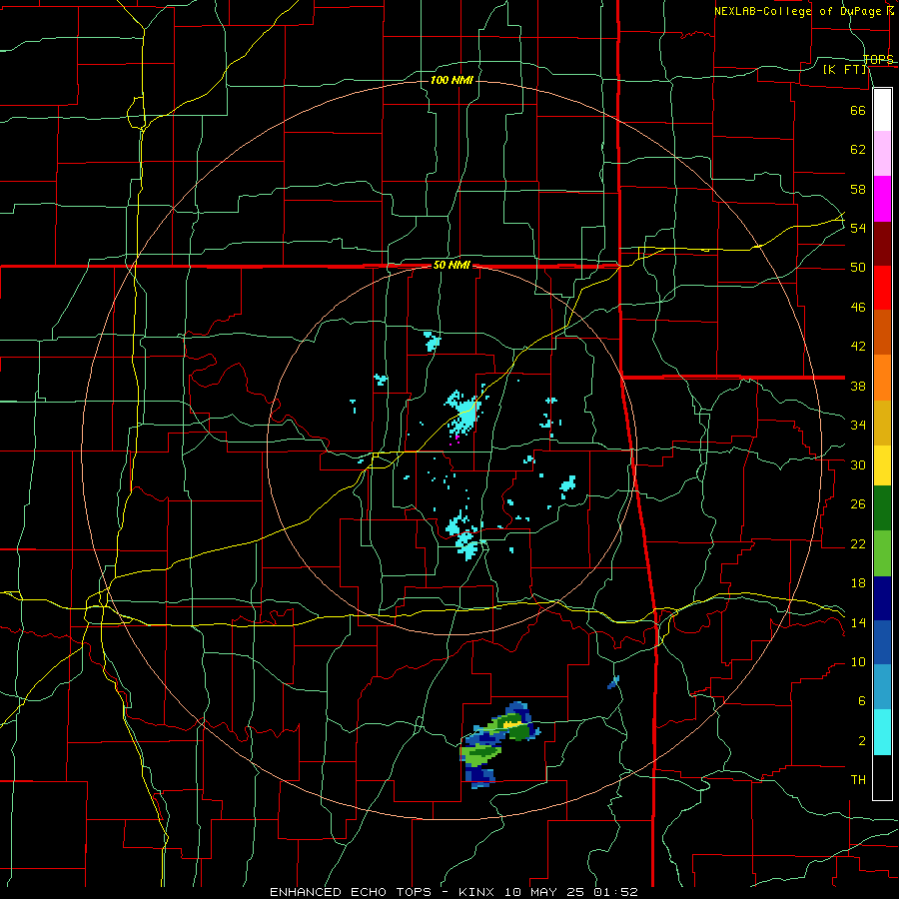Click the yellow echo-top core in southern storm

514,725
